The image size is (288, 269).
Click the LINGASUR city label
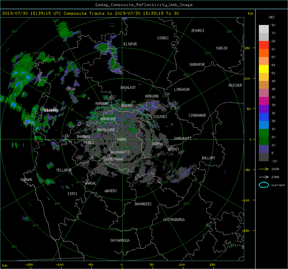point(182,90)
